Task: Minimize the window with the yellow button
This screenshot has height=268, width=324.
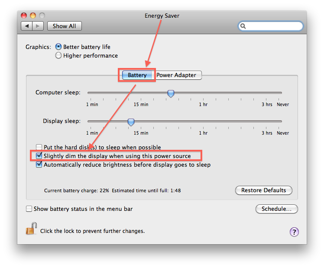Action: point(33,16)
